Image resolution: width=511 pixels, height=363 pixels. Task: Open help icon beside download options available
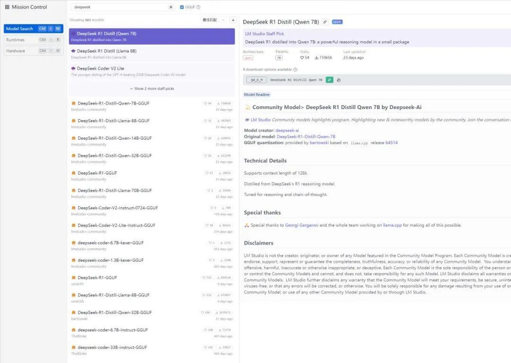pos(295,69)
